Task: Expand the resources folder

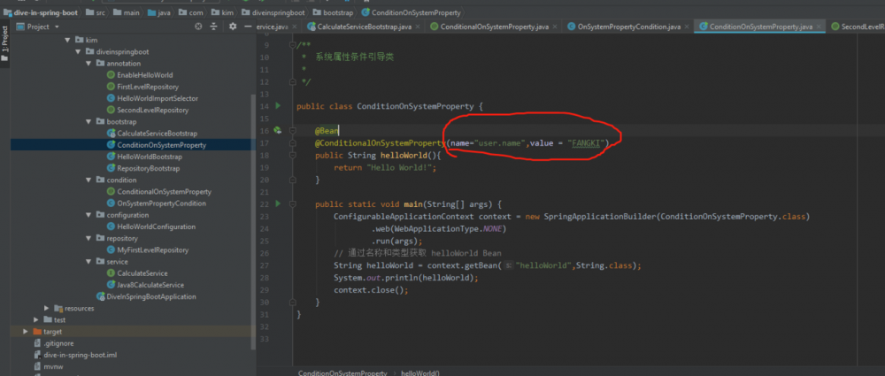Action: [x=47, y=308]
